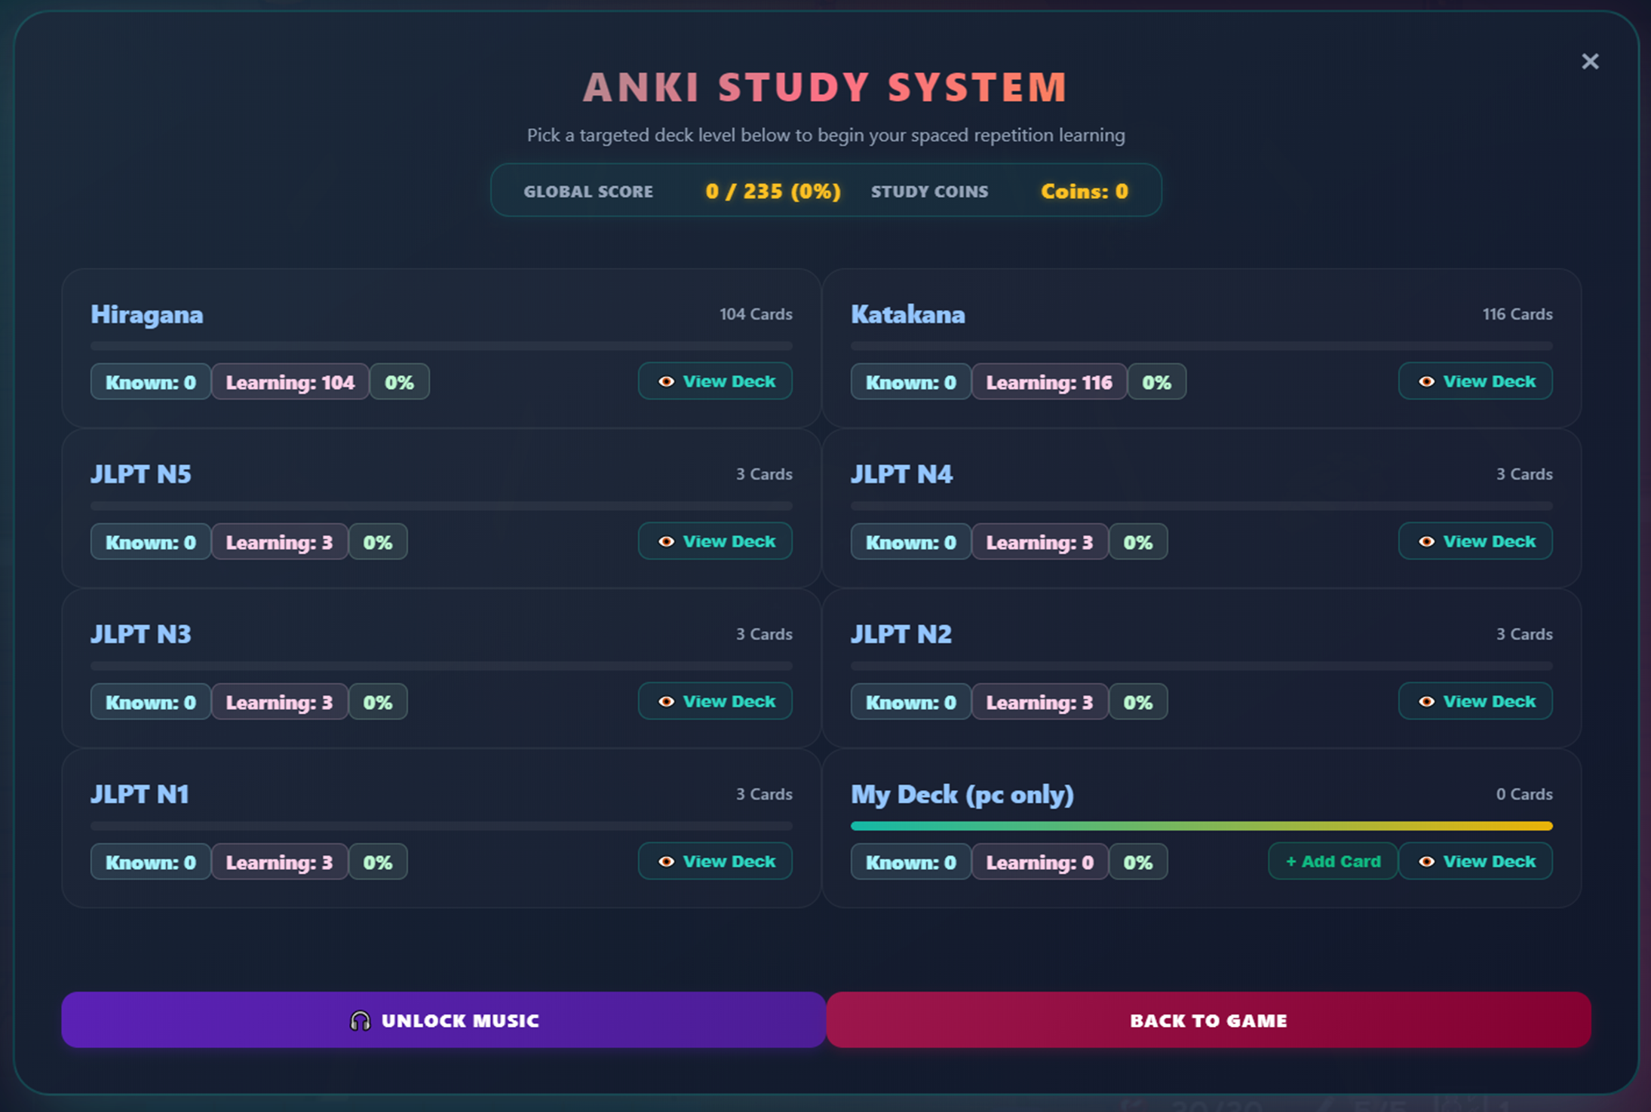Select the Hiragana deck title
Image resolution: width=1651 pixels, height=1112 pixels.
pos(147,314)
